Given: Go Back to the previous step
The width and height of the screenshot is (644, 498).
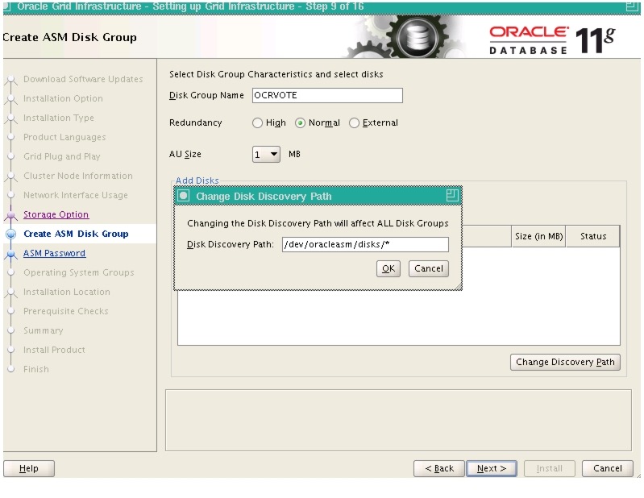Looking at the screenshot, I should pyautogui.click(x=439, y=468).
